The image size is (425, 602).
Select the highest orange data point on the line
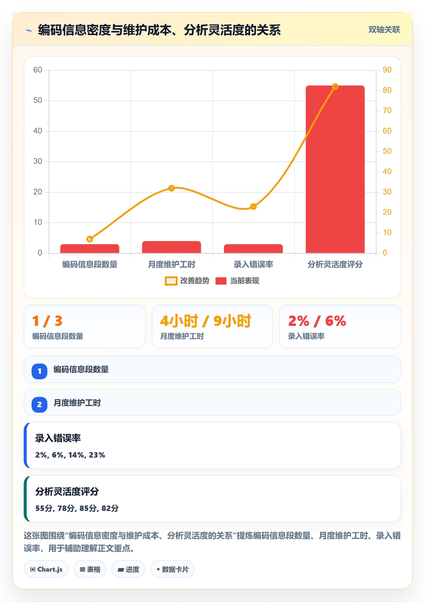(x=335, y=86)
